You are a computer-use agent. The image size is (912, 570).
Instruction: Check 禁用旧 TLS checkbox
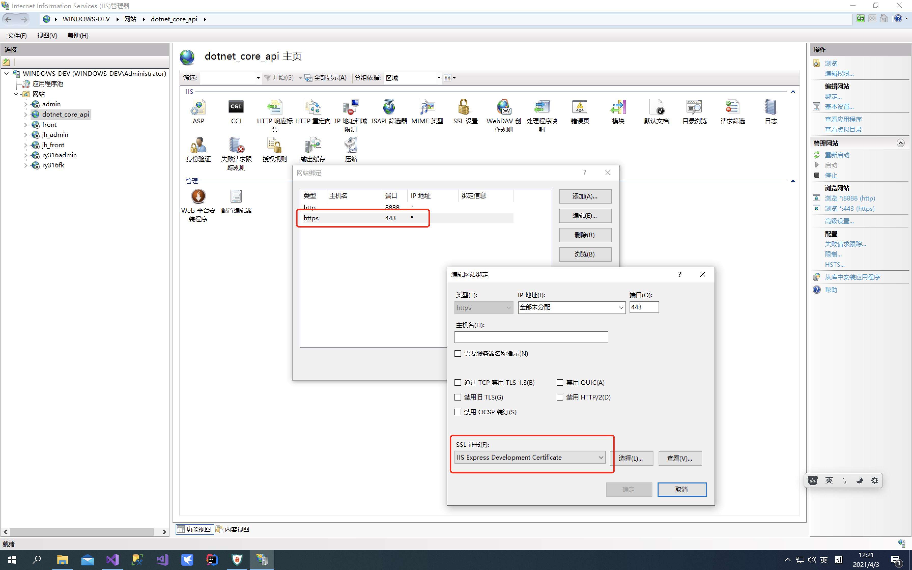coord(458,397)
